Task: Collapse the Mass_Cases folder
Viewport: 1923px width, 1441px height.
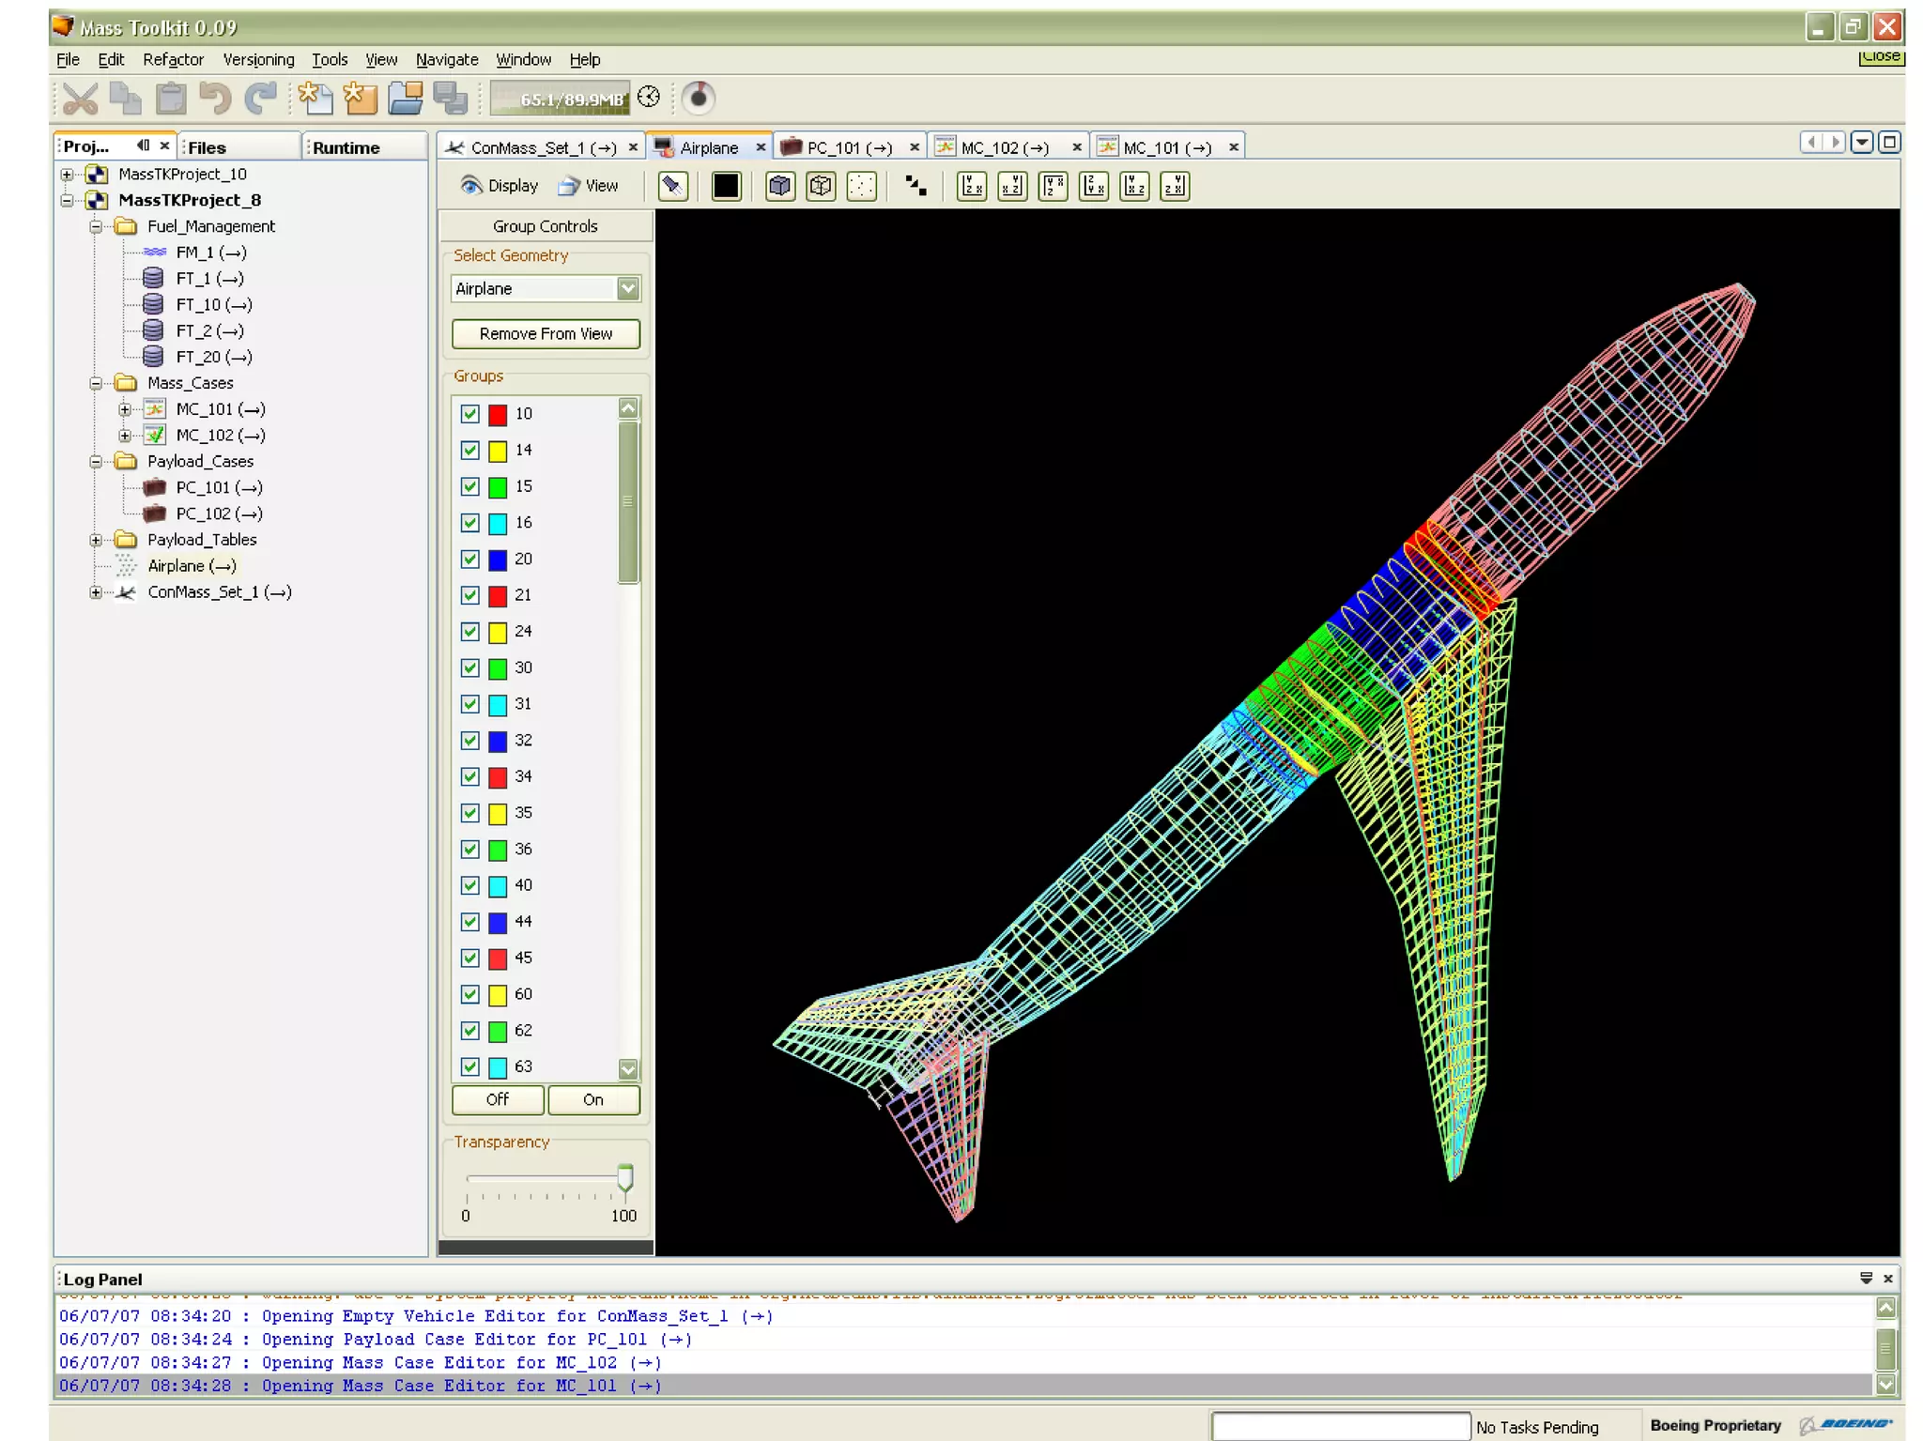Action: pyautogui.click(x=96, y=384)
